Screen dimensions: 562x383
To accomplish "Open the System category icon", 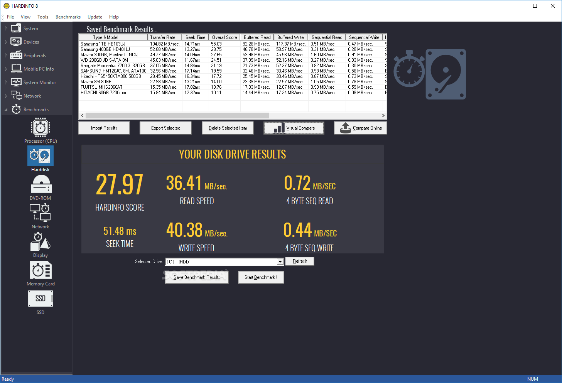I will click(16, 28).
